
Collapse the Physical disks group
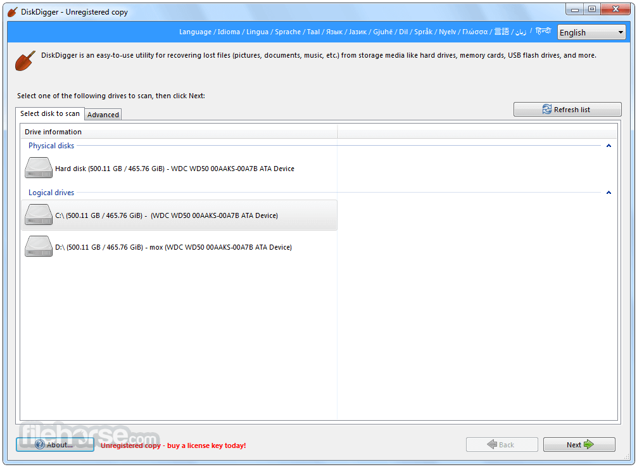609,146
